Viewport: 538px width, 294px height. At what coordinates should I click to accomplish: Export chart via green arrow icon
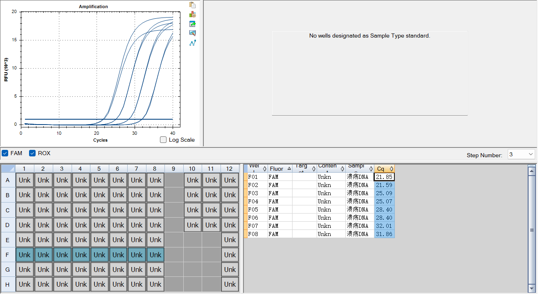(193, 24)
